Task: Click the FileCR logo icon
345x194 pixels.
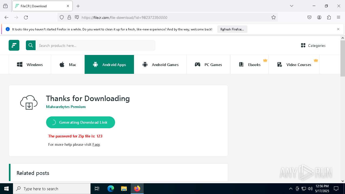Action: point(14,45)
